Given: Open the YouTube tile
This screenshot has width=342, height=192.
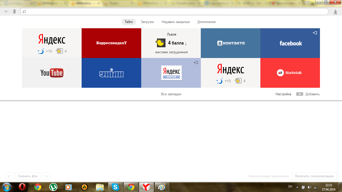Looking at the screenshot, I should click(52, 73).
